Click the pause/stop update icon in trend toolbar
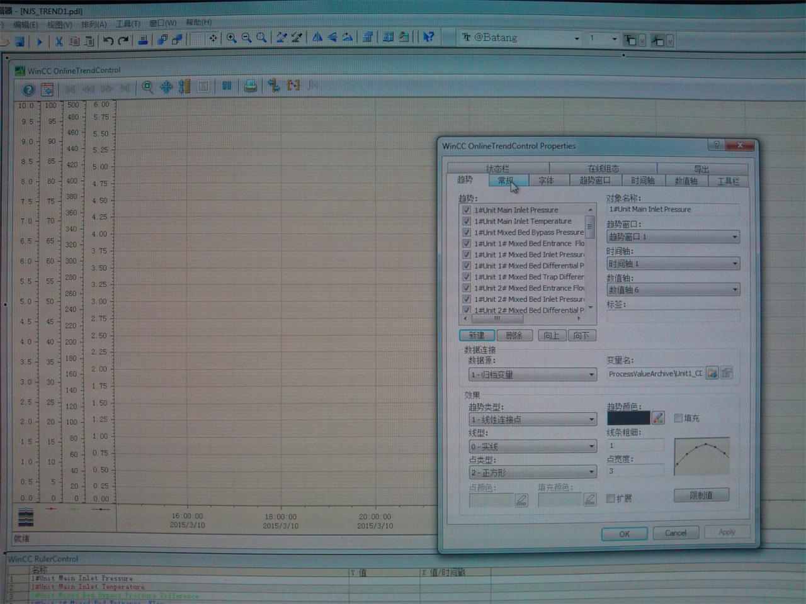806x604 pixels. (x=227, y=86)
